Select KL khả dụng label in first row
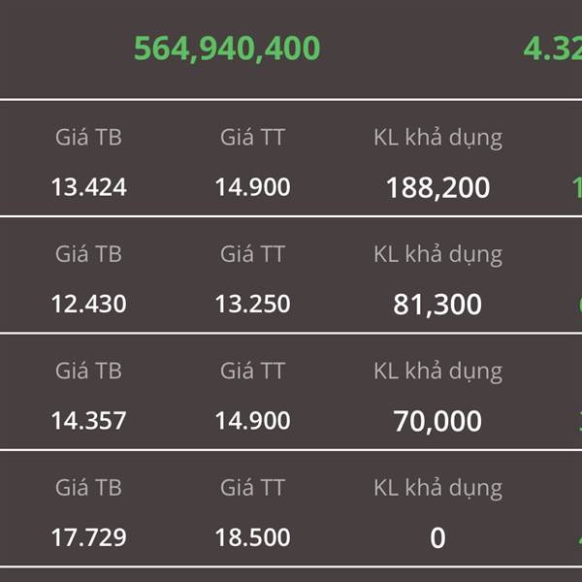The width and height of the screenshot is (582, 582). click(438, 139)
